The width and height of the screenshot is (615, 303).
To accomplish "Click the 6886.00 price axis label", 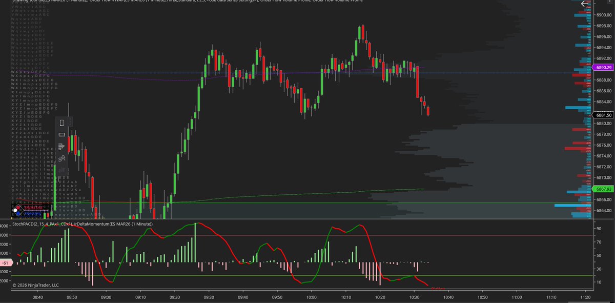I will 604,91.
